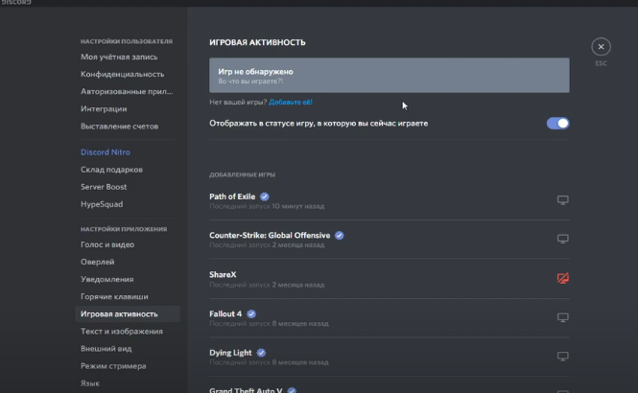Select 'Игровая активность' in sidebar
Screen dimensions: 638x393
128,314
